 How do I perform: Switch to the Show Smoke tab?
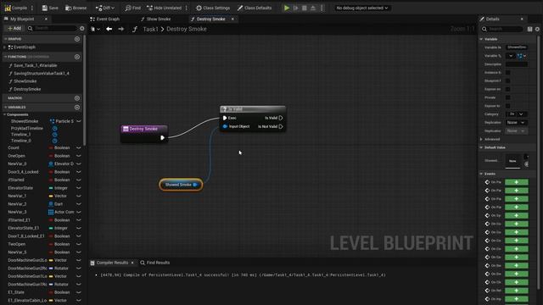(155, 19)
